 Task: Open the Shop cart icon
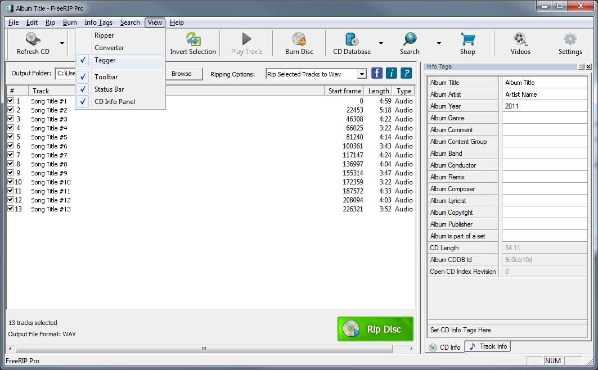coord(467,39)
